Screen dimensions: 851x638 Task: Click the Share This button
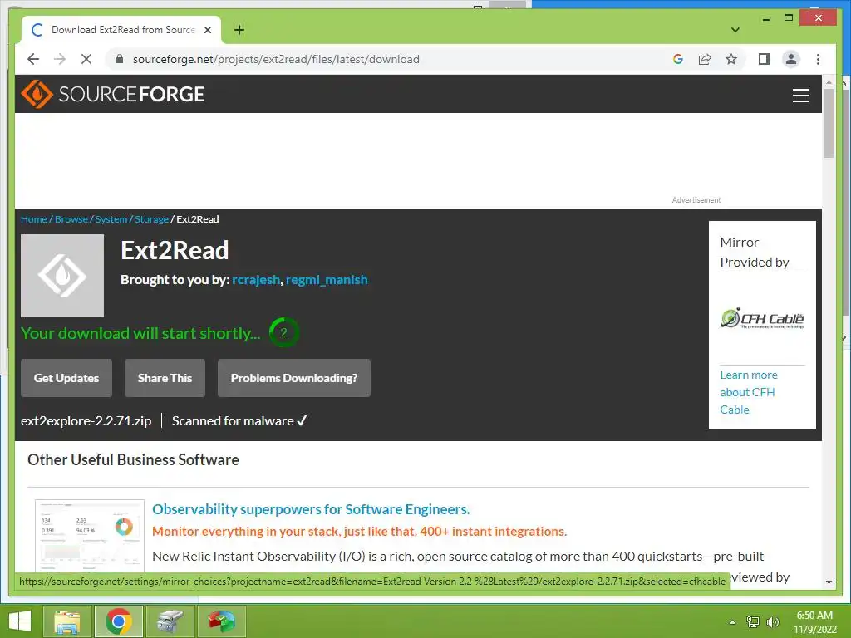click(165, 378)
